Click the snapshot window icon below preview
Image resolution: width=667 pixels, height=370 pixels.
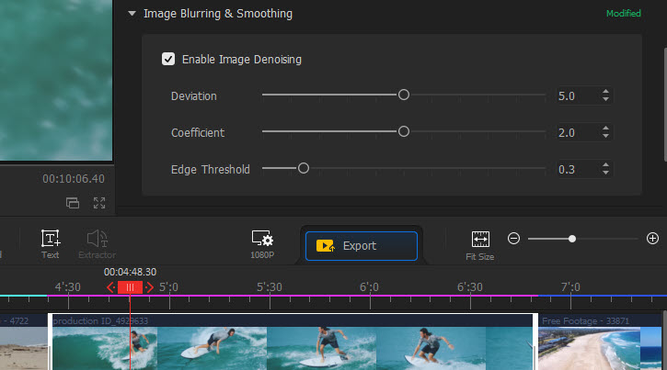coord(73,202)
